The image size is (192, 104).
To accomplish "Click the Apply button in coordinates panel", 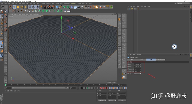I will (122, 101).
